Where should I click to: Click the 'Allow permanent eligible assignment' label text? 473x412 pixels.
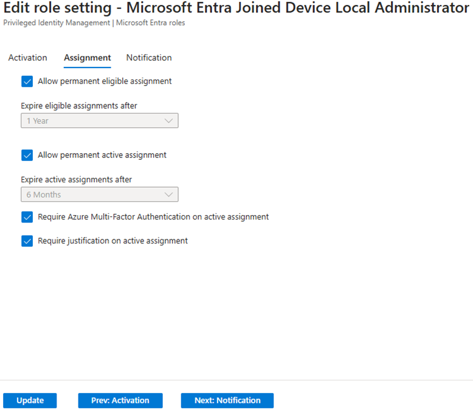tap(105, 81)
